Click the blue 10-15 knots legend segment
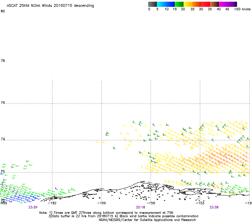252x222 pixels. pos(170,4)
